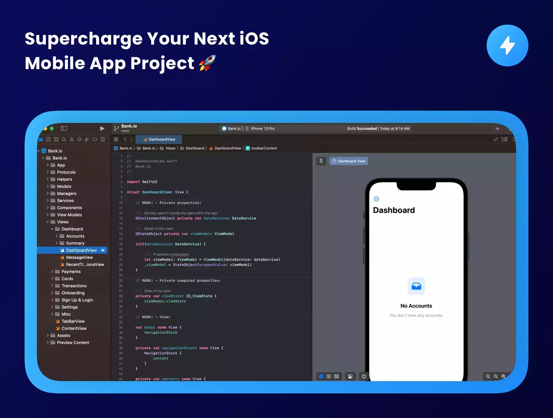
Task: Select the DashboardView editor tab
Action: pyautogui.click(x=159, y=139)
